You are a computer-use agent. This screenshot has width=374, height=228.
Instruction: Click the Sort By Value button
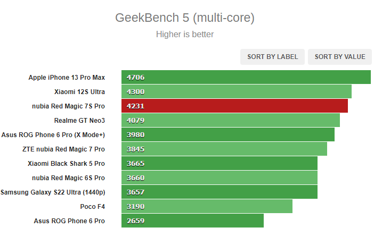point(340,57)
